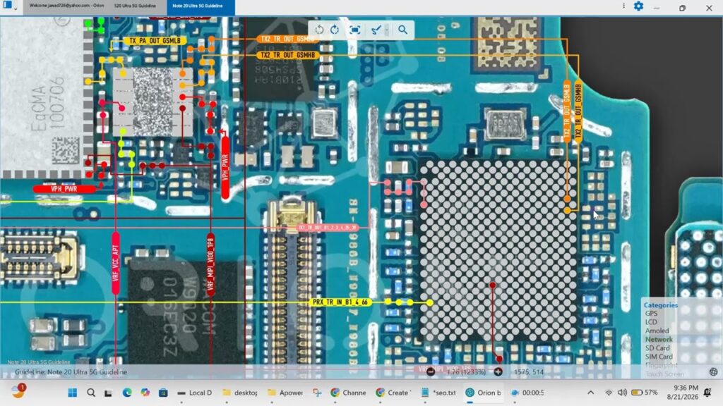Open Windows Start menu
Screen dimensions: 723x406
click(73, 393)
